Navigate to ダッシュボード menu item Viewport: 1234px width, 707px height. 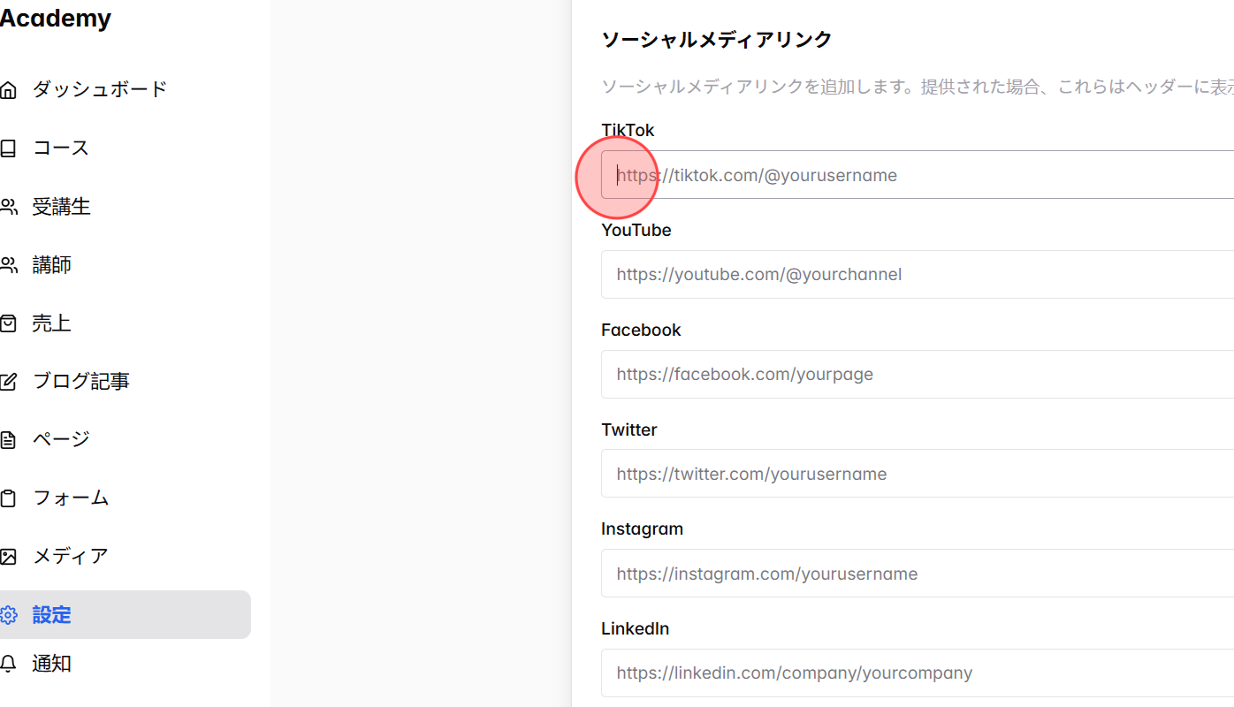coord(97,88)
